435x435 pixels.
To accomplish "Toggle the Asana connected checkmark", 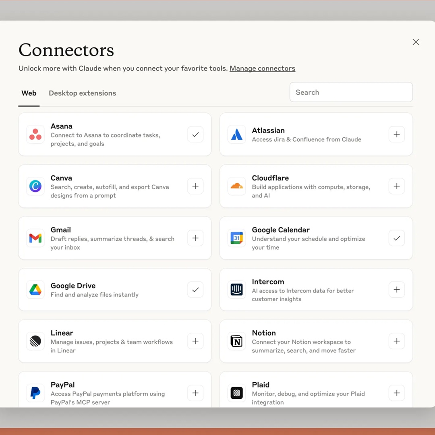I will [x=195, y=134].
